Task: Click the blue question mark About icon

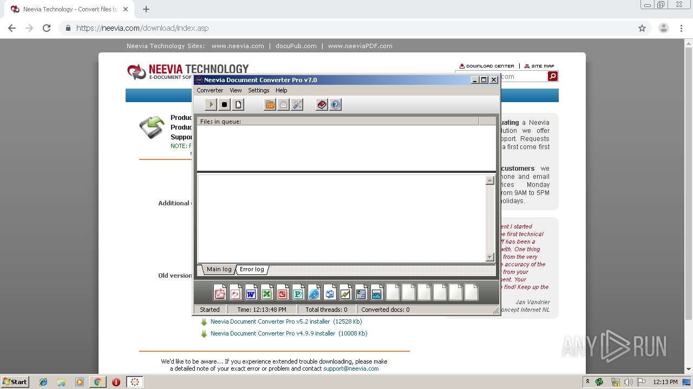Action: [336, 105]
